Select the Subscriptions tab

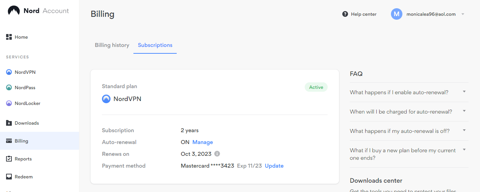click(155, 45)
